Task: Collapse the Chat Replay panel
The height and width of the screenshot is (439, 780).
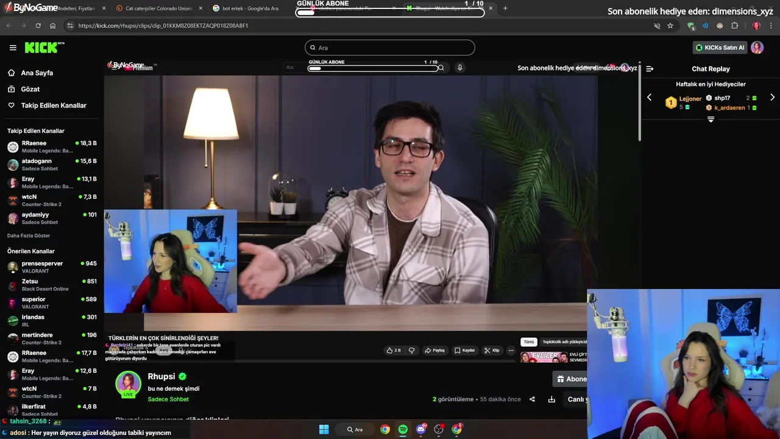Action: click(650, 69)
